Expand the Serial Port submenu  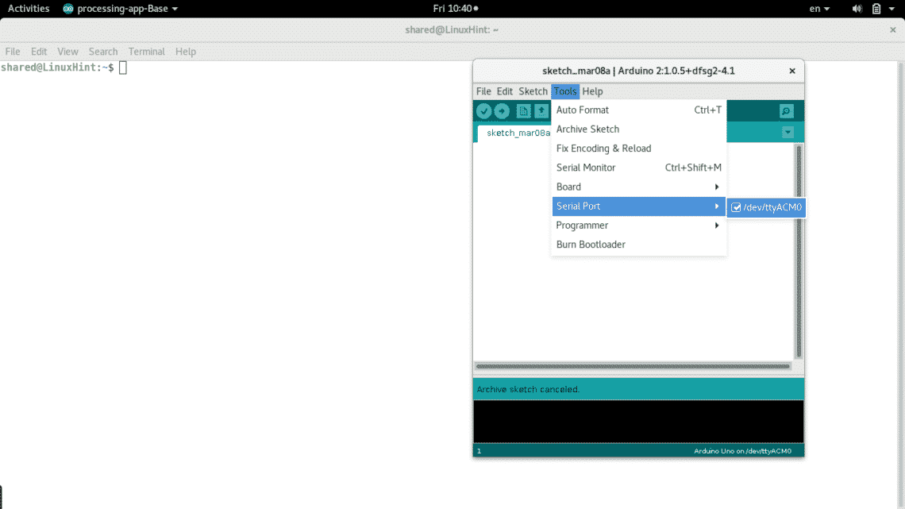(x=639, y=206)
